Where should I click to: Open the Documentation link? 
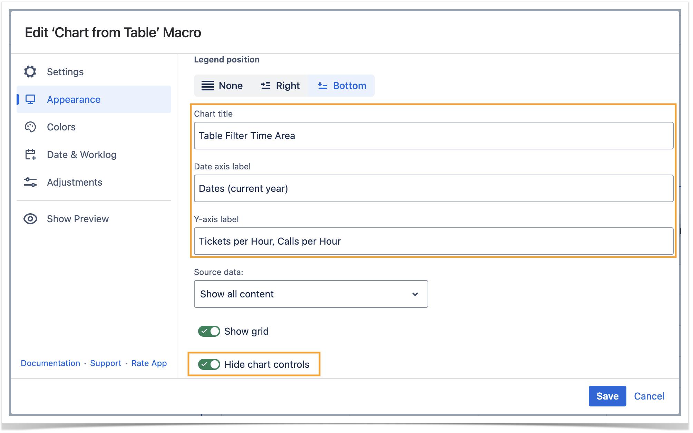[x=50, y=363]
